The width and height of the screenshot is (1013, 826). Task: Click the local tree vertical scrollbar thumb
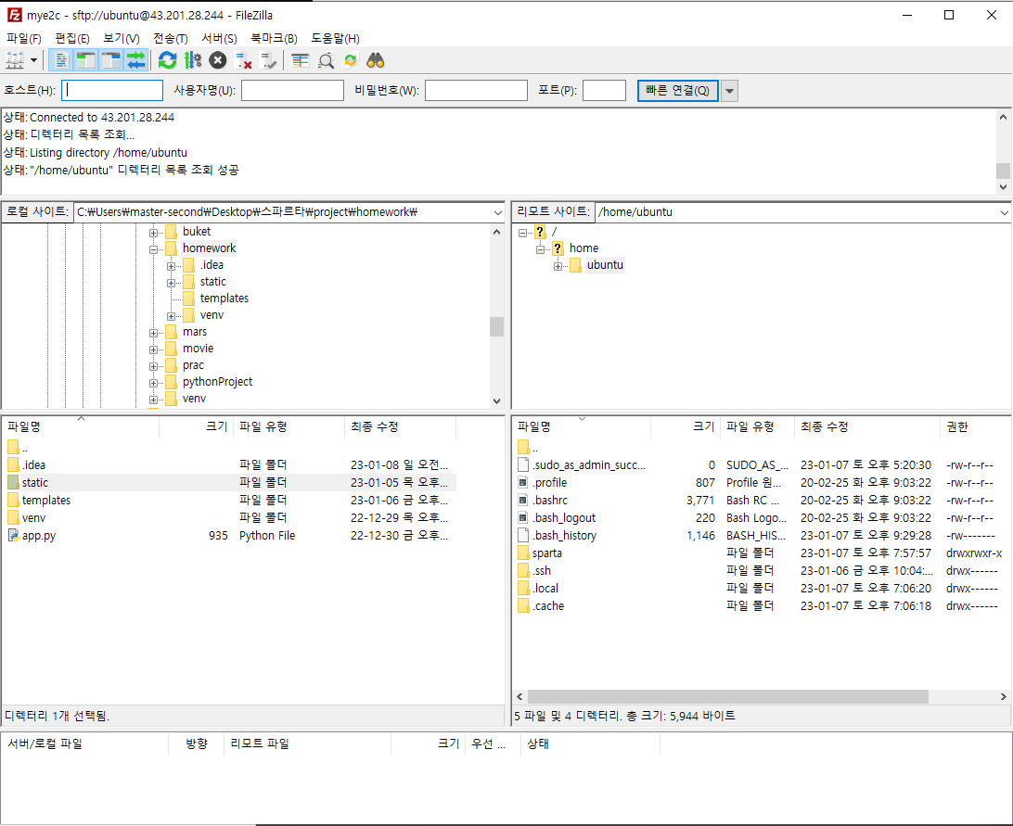pos(496,326)
